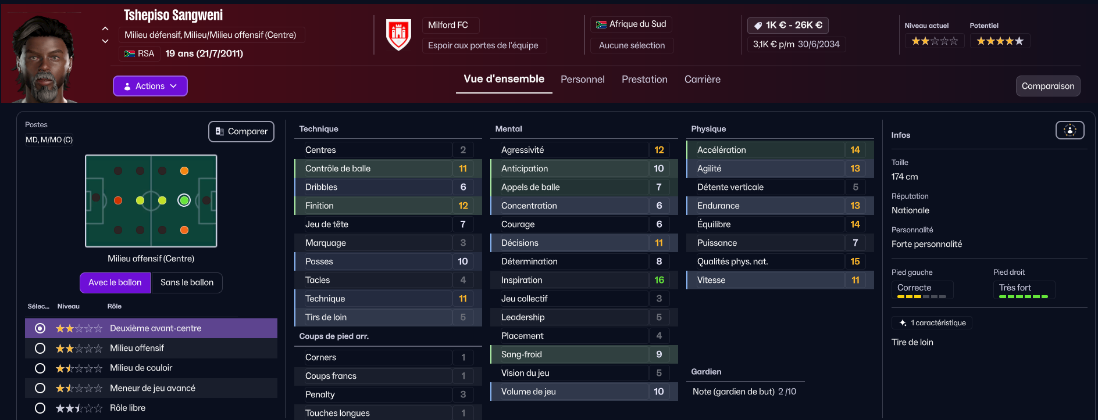Open the player info icon in Infos panel
Image resolution: width=1098 pixels, height=420 pixels.
coord(1070,130)
